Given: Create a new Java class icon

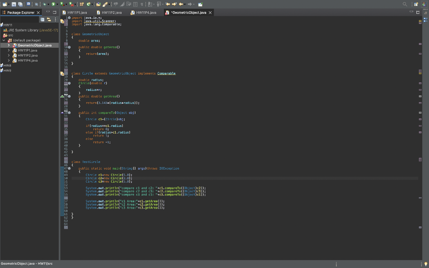Looking at the screenshot, I should coord(88,4).
